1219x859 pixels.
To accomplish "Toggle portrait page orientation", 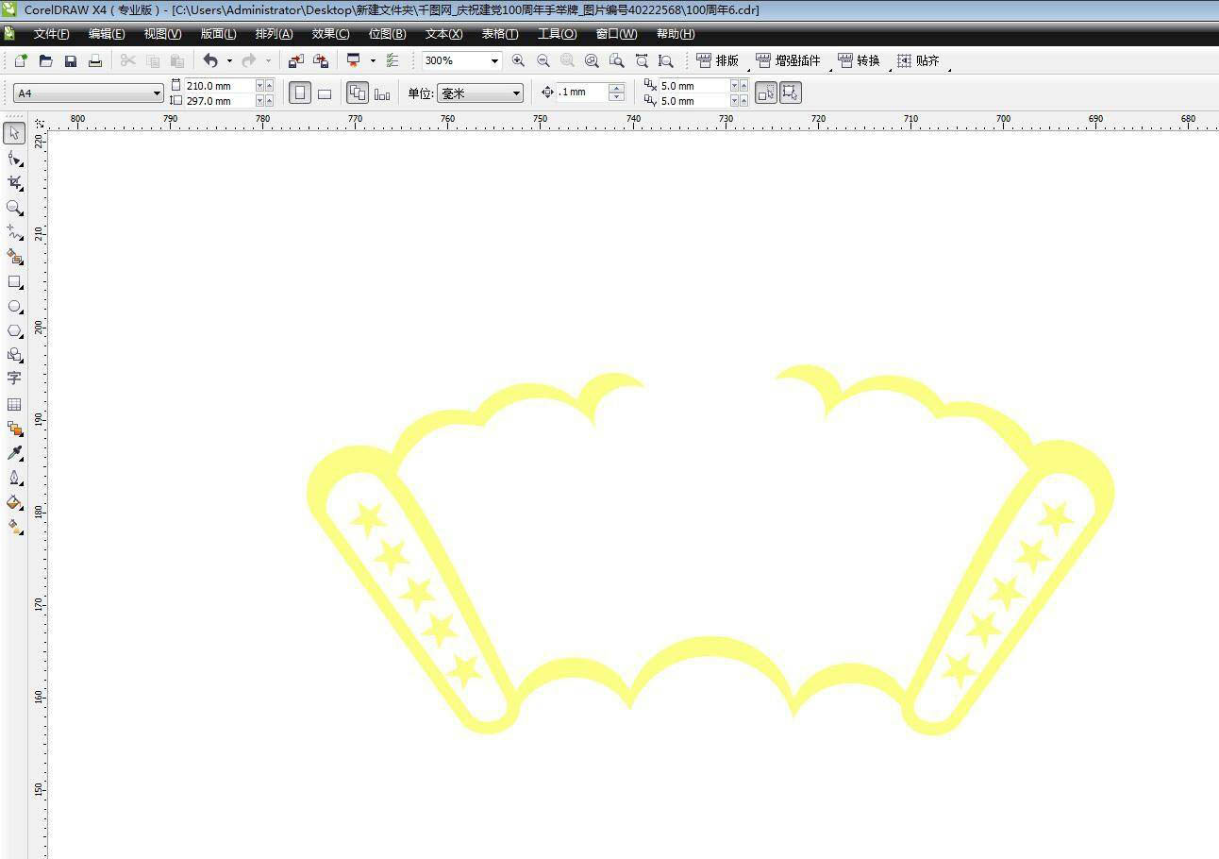I will tap(300, 93).
